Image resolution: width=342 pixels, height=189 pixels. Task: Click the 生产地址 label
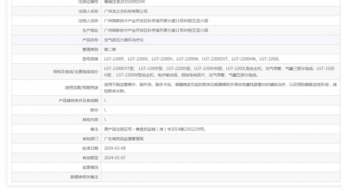point(90,30)
